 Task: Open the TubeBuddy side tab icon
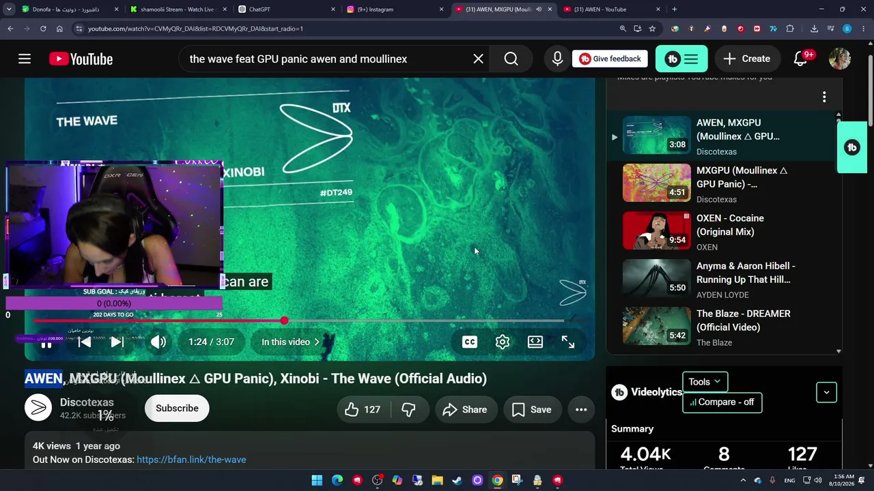[x=851, y=147]
